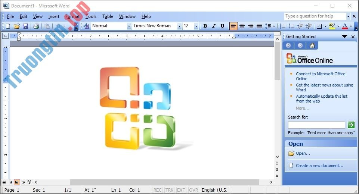Open Getting Started task pane menu arrow

pos(344,37)
